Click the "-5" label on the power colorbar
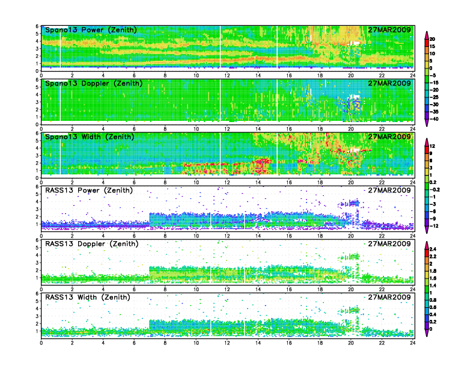Viewport: 476px width, 368px height. pos(433,75)
